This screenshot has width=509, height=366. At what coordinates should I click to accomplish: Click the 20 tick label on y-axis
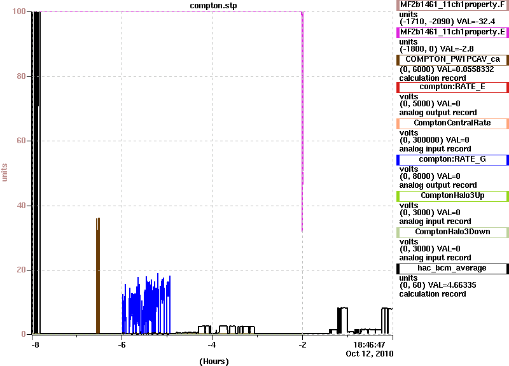tap(21, 270)
